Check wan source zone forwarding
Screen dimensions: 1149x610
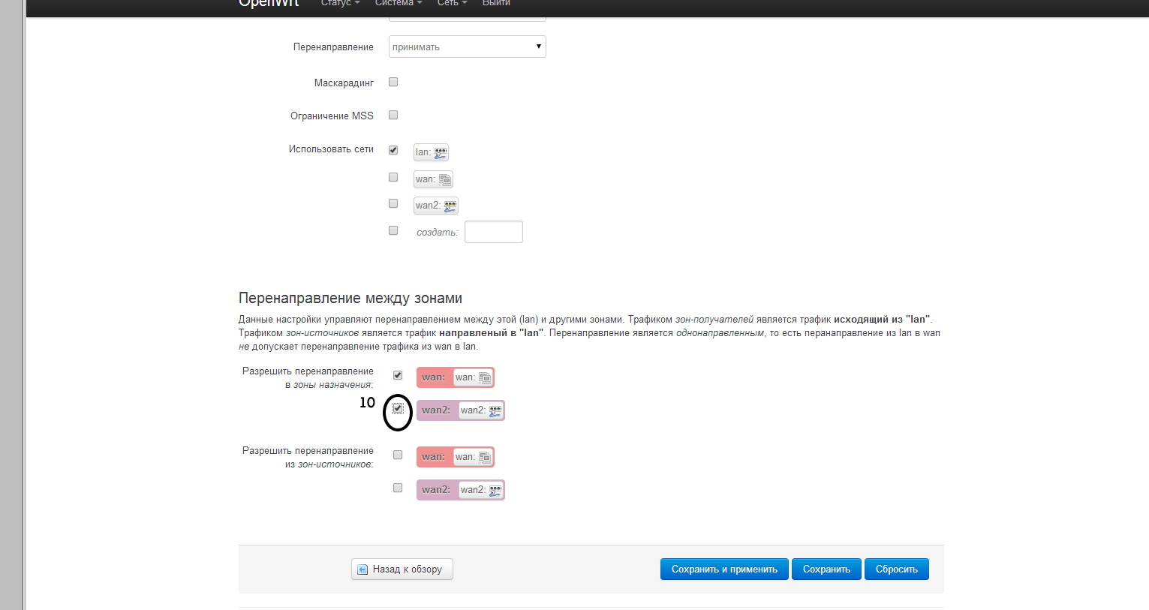(x=398, y=455)
